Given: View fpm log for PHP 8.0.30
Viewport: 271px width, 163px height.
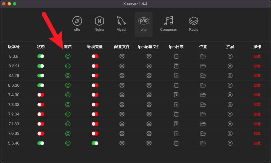Looking at the screenshot, I should (176, 85).
